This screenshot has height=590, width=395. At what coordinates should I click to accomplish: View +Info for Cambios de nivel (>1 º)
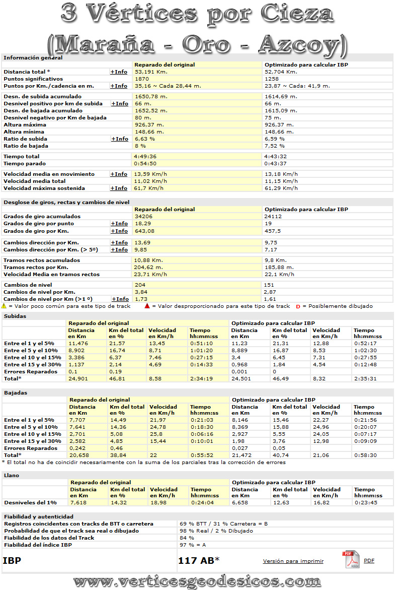(120, 299)
